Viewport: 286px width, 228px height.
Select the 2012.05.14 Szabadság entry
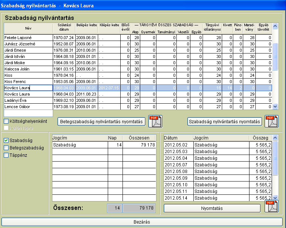tap(218, 198)
